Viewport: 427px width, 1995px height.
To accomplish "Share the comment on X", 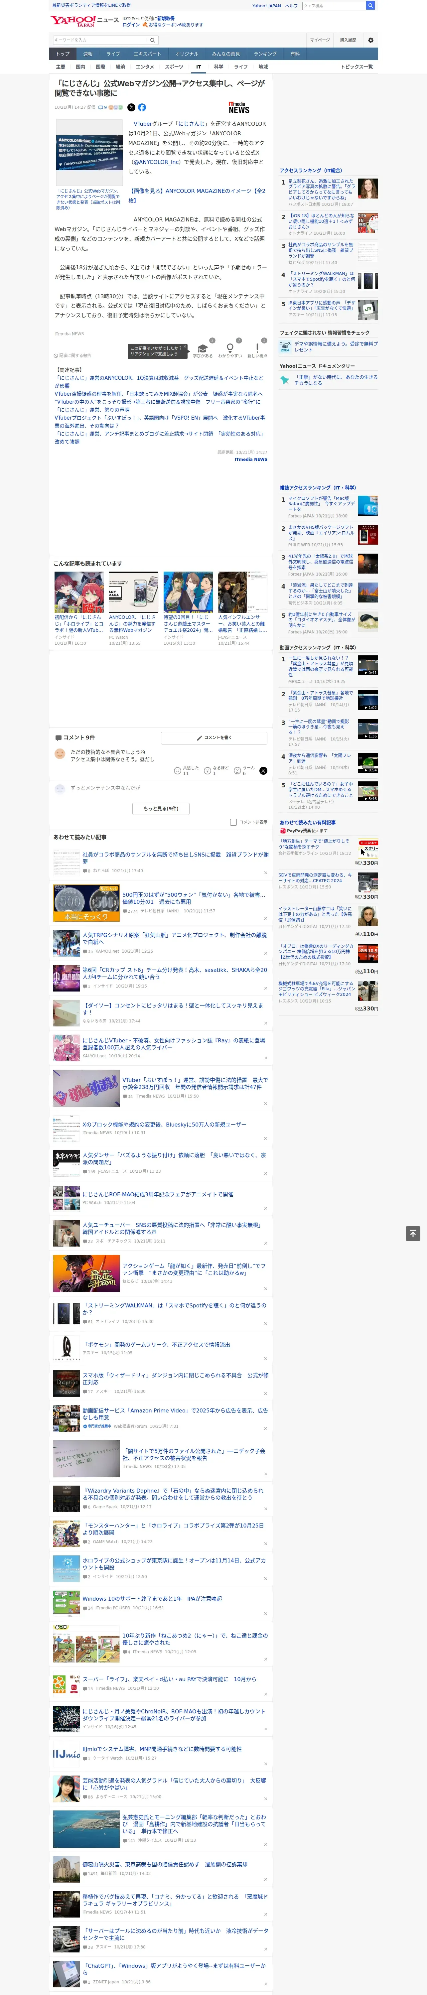I will pos(263,771).
